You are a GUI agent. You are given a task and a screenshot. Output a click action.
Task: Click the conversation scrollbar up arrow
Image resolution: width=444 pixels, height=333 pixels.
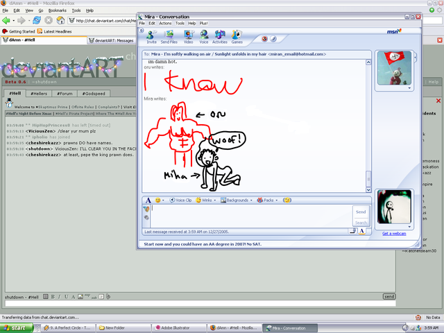[x=368, y=62]
